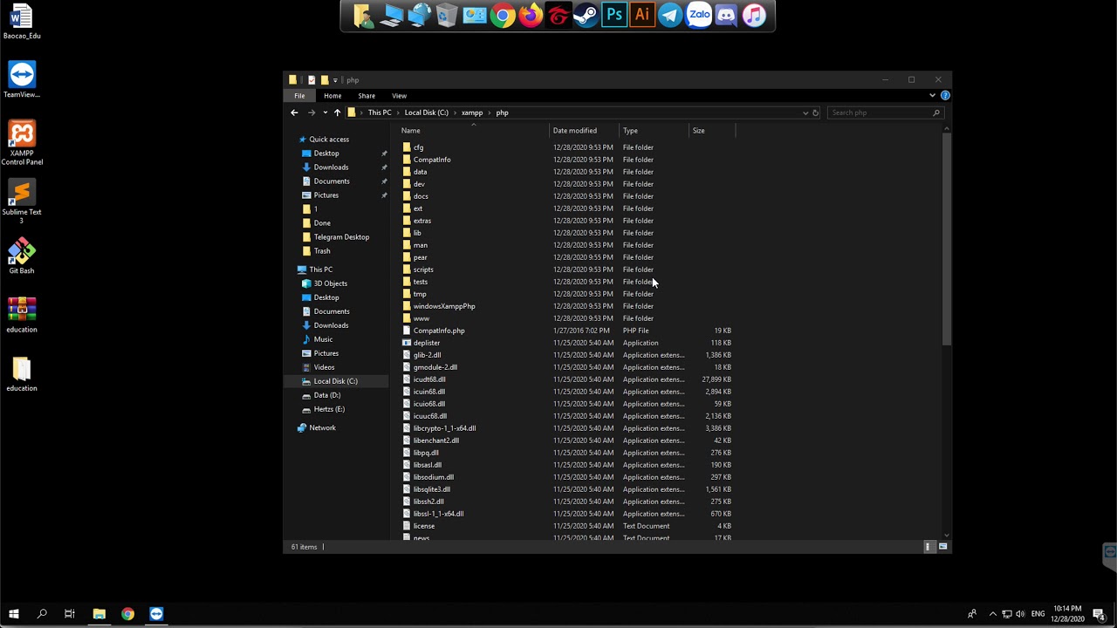The height and width of the screenshot is (628, 1117).
Task: Open taskbar Search
Action: 41,614
